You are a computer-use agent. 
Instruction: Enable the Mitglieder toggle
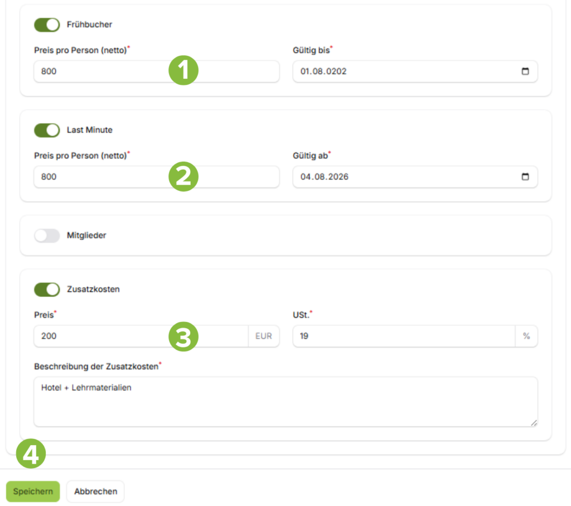[x=47, y=235]
